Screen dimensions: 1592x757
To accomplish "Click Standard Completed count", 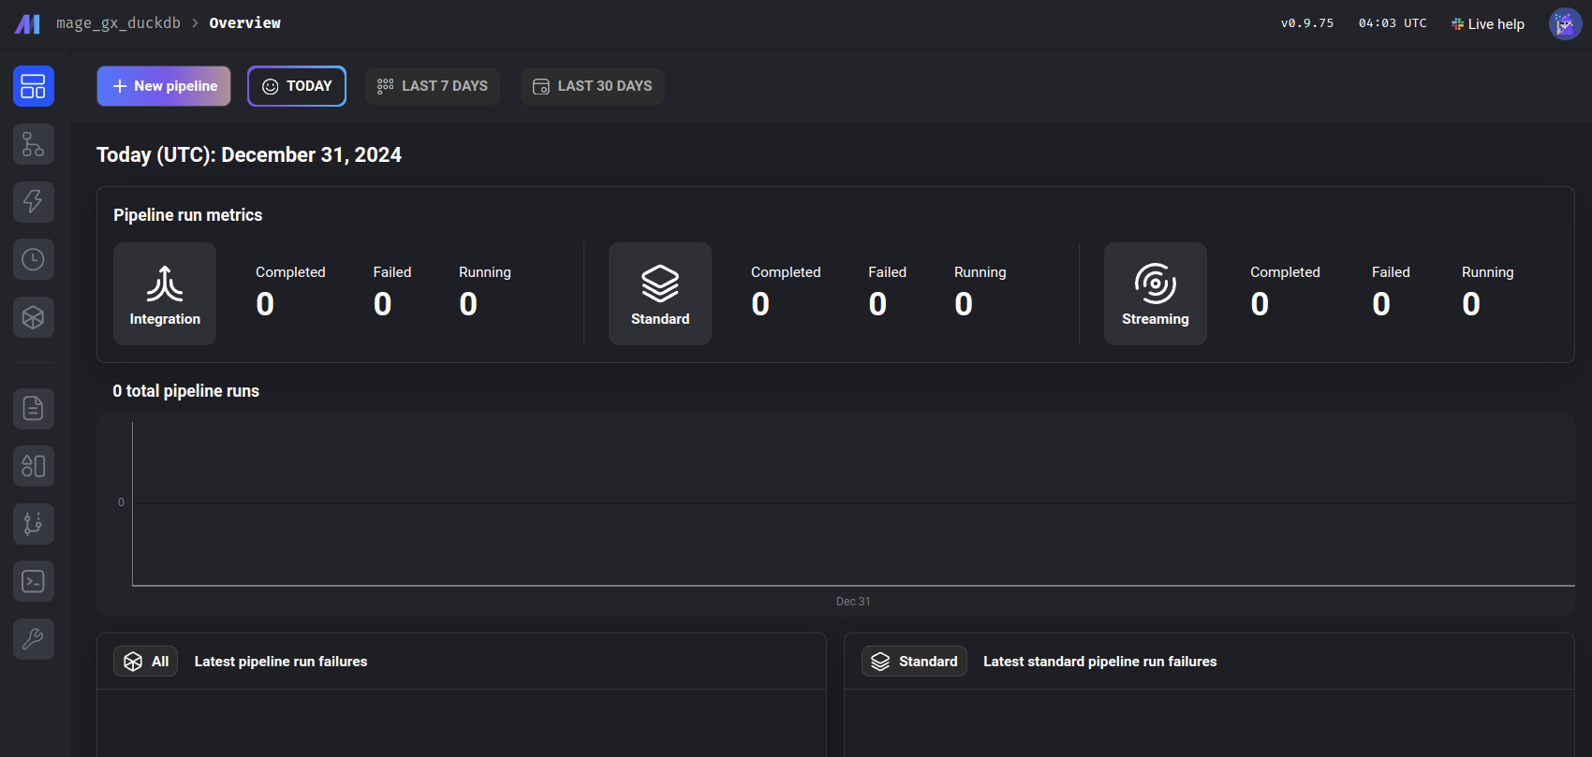I will click(760, 304).
